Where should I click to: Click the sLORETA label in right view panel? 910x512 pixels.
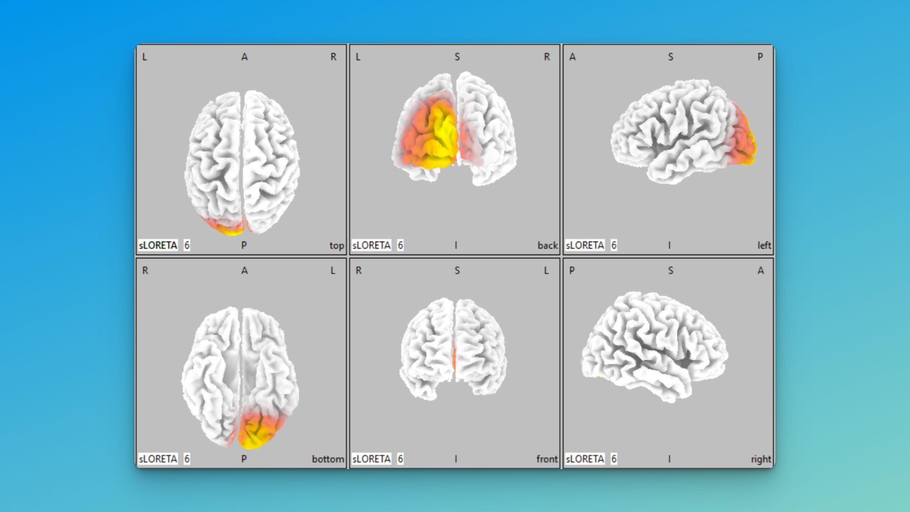click(584, 459)
